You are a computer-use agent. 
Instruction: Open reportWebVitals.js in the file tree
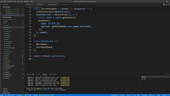coord(10,66)
